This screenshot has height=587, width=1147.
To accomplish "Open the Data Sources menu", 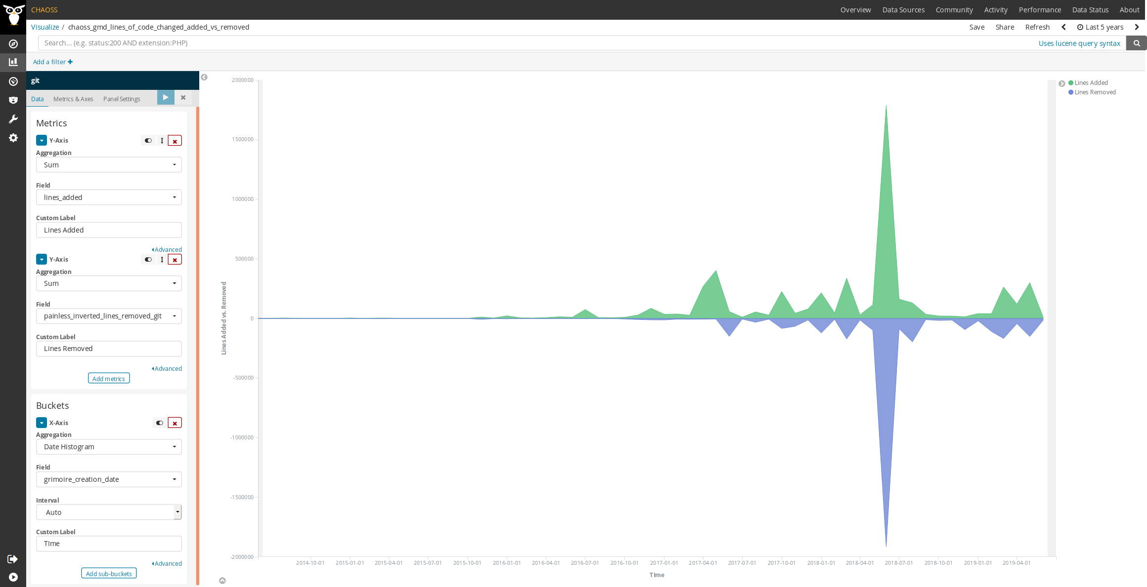I will click(x=903, y=10).
